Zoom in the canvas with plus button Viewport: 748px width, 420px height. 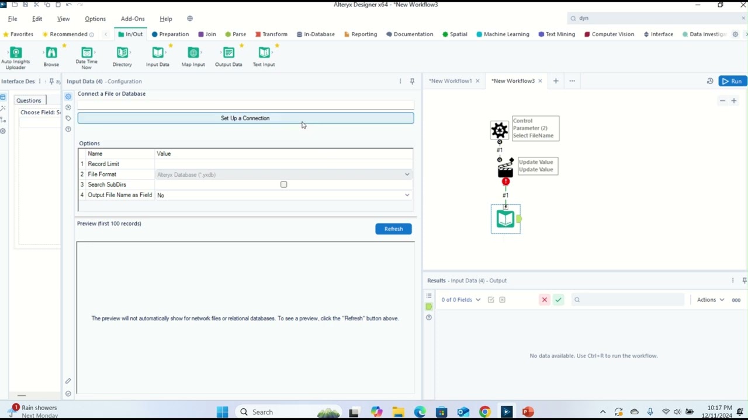pos(734,101)
